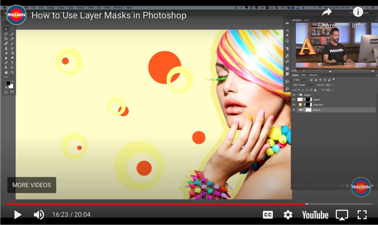Open the Paragraph panel icon
Viewport: 378px width, 225px height.
pos(287,36)
